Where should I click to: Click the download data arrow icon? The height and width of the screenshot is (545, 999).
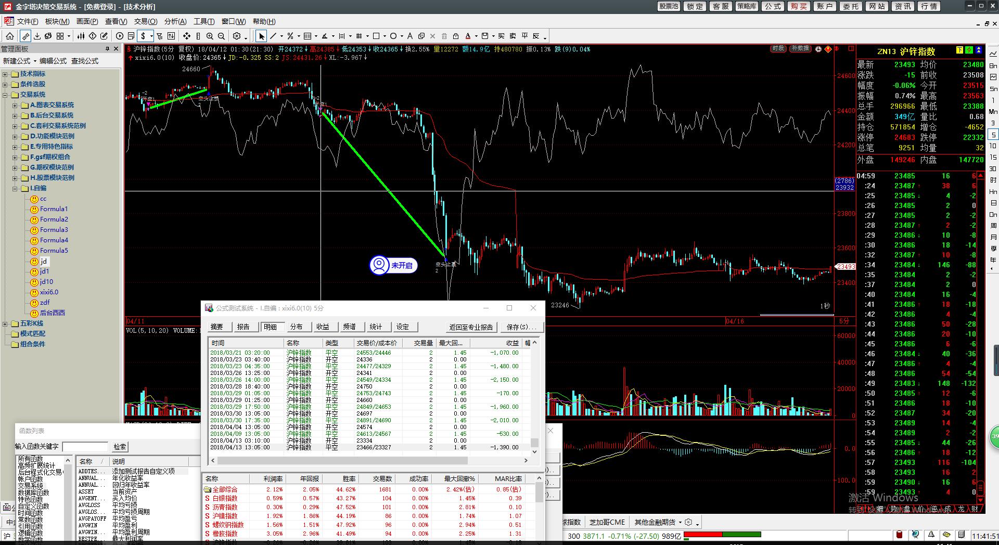(37, 36)
